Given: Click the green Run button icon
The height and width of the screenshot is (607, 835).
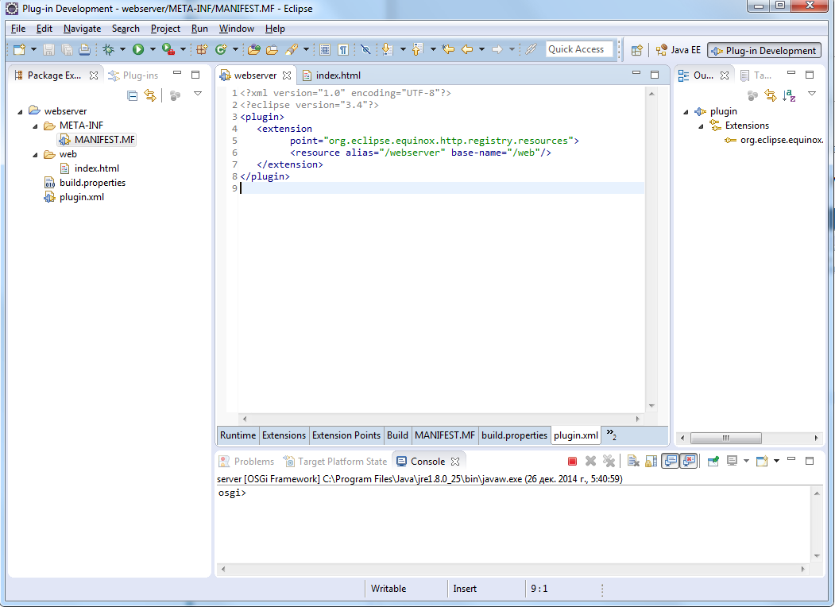Looking at the screenshot, I should coord(138,49).
